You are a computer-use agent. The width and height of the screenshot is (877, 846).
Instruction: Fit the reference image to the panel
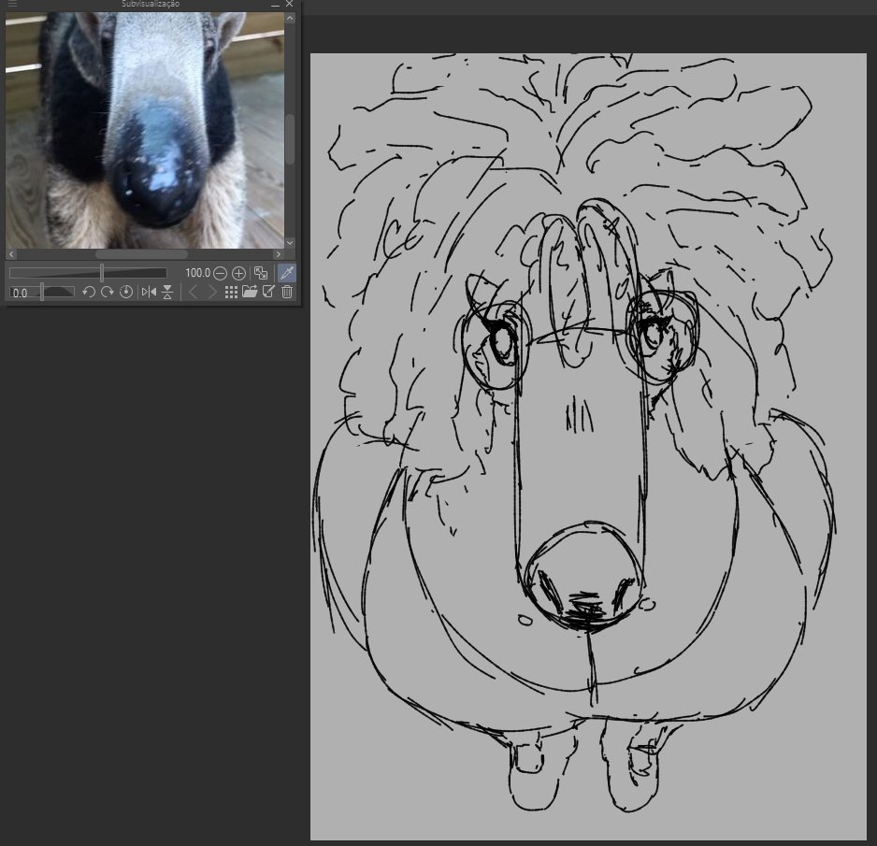pos(261,273)
